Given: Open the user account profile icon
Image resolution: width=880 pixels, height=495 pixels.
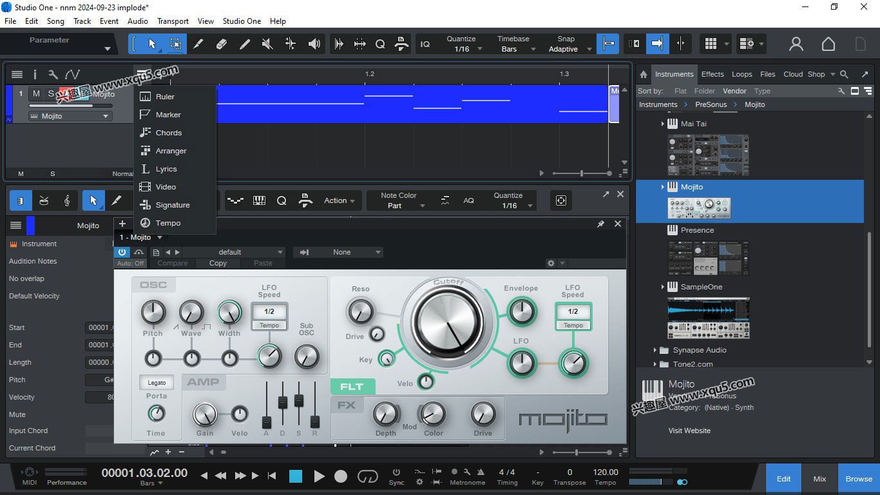Looking at the screenshot, I should 796,44.
